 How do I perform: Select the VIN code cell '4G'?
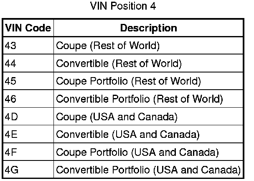(11, 170)
